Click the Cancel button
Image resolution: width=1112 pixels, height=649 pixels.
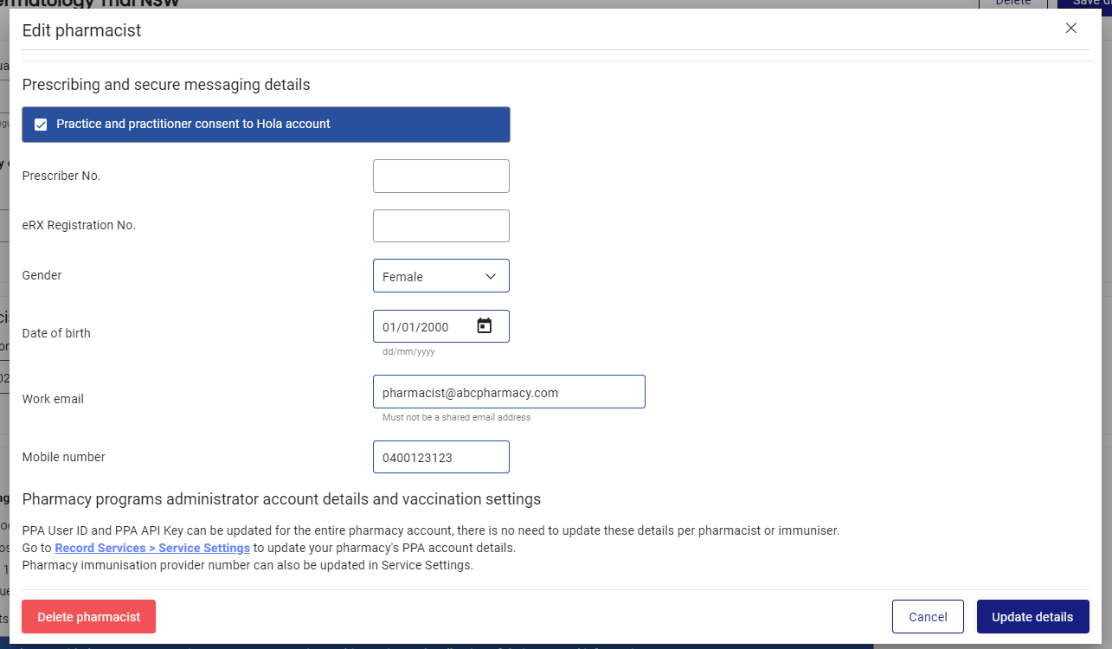(928, 617)
